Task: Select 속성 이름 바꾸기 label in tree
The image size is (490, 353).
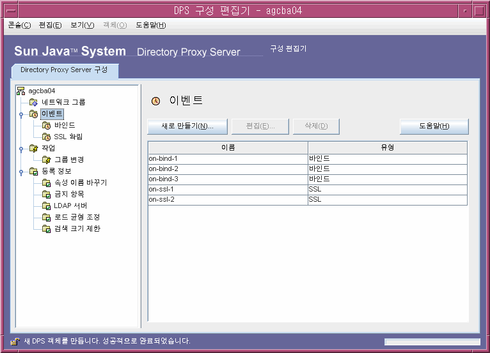Action: click(x=81, y=183)
